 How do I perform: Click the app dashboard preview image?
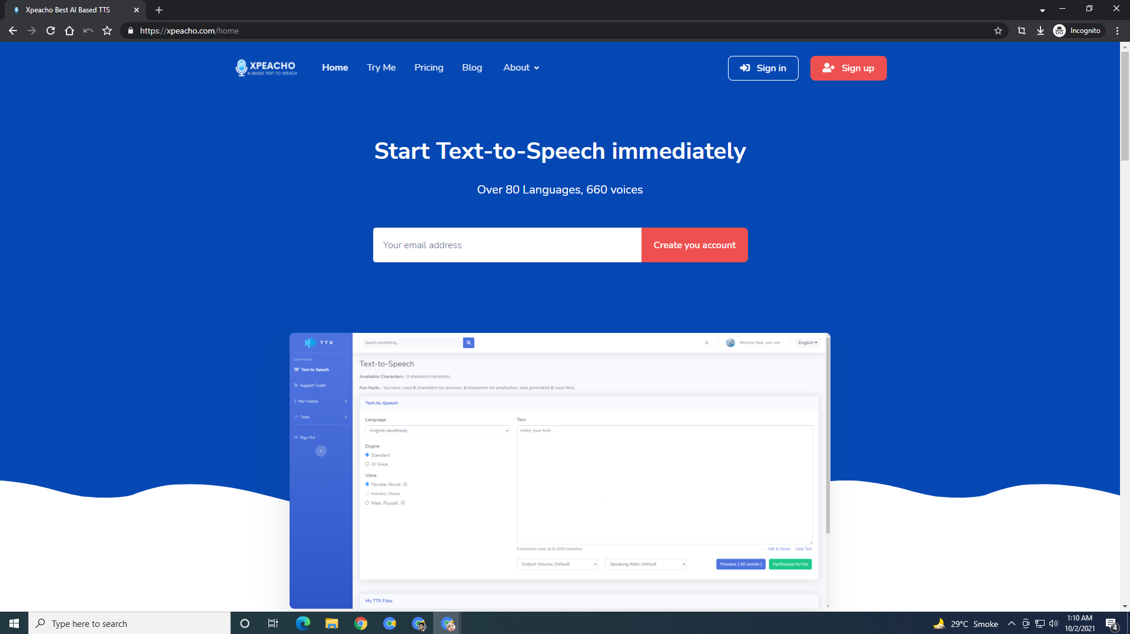(560, 471)
